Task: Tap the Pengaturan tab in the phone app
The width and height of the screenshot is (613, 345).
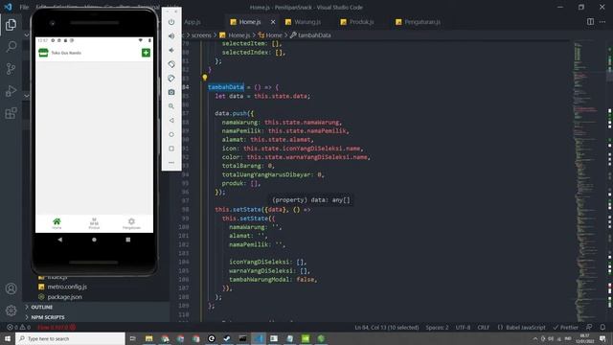Action: point(131,223)
